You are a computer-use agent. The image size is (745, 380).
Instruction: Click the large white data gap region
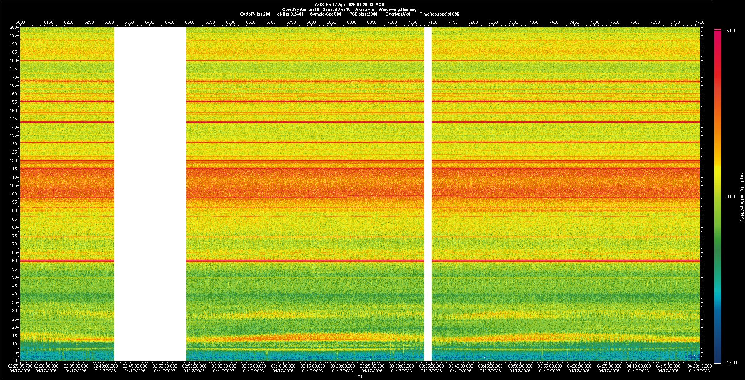[x=150, y=194]
